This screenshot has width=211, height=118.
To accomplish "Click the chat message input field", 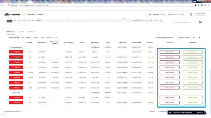I will pos(184,22).
